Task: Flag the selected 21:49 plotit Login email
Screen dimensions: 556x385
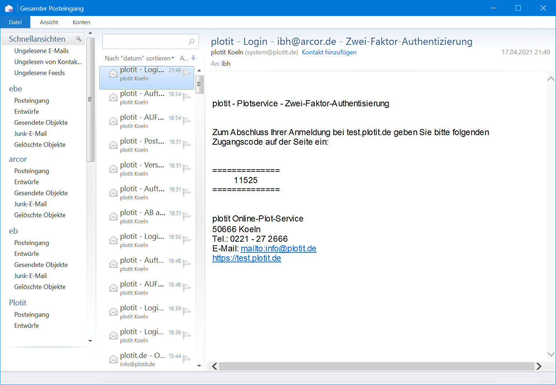Action: (x=187, y=72)
